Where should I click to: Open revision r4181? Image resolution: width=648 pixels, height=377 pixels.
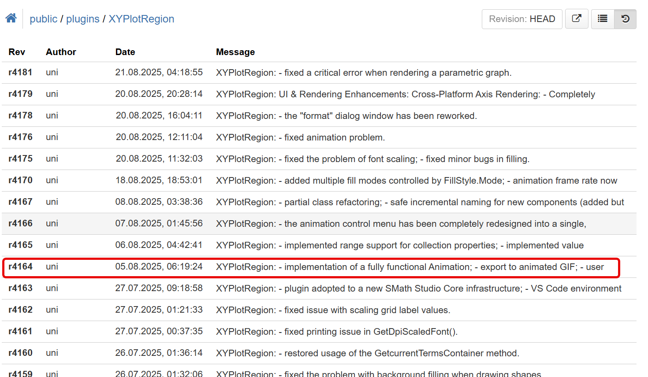click(x=20, y=72)
